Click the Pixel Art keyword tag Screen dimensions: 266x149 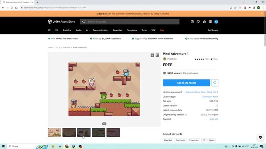(168, 140)
